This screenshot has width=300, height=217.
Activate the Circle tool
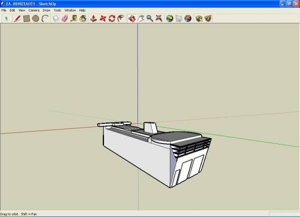tap(35, 18)
